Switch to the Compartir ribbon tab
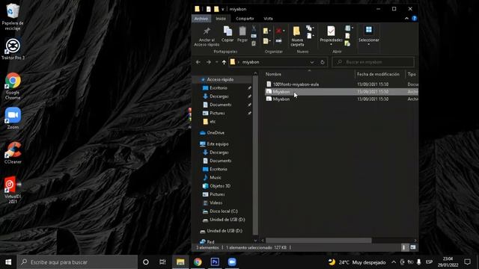Image resolution: width=479 pixels, height=269 pixels. pyautogui.click(x=245, y=19)
